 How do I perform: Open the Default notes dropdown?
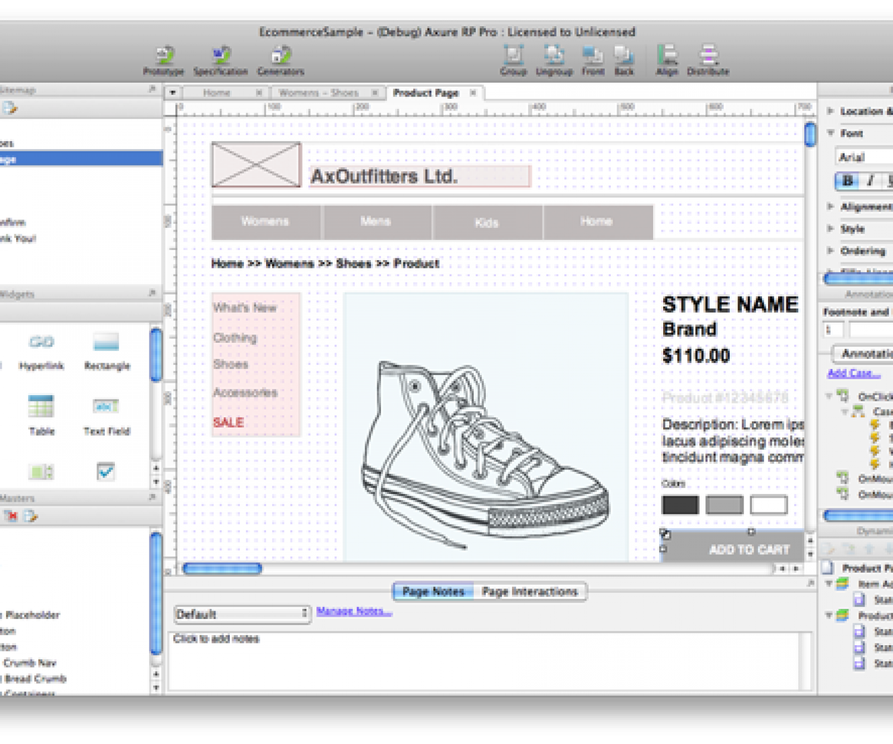coord(242,614)
